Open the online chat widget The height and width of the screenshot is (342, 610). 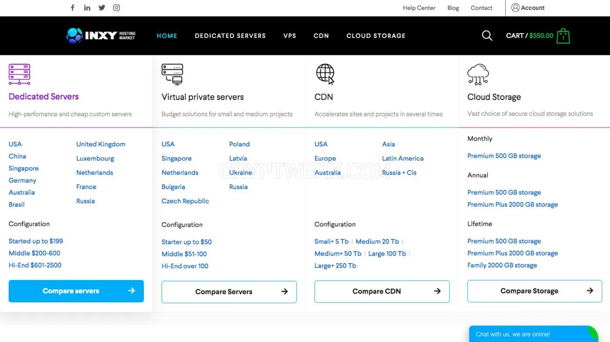533,334
